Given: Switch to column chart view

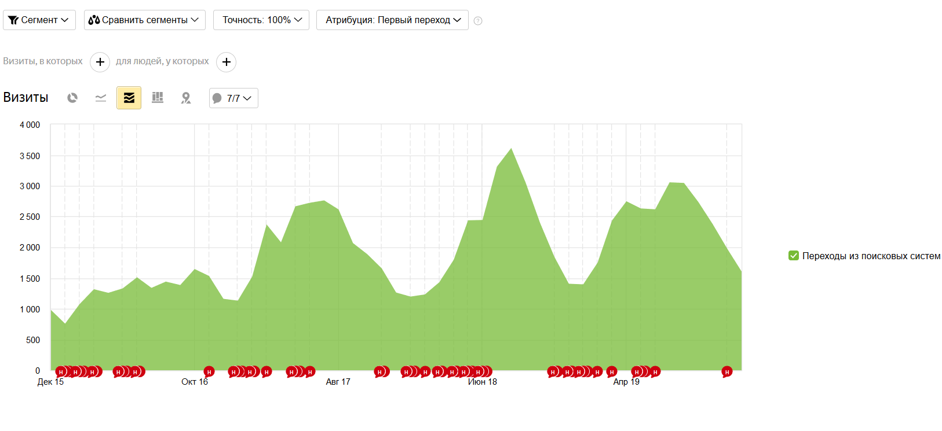Looking at the screenshot, I should (x=157, y=98).
